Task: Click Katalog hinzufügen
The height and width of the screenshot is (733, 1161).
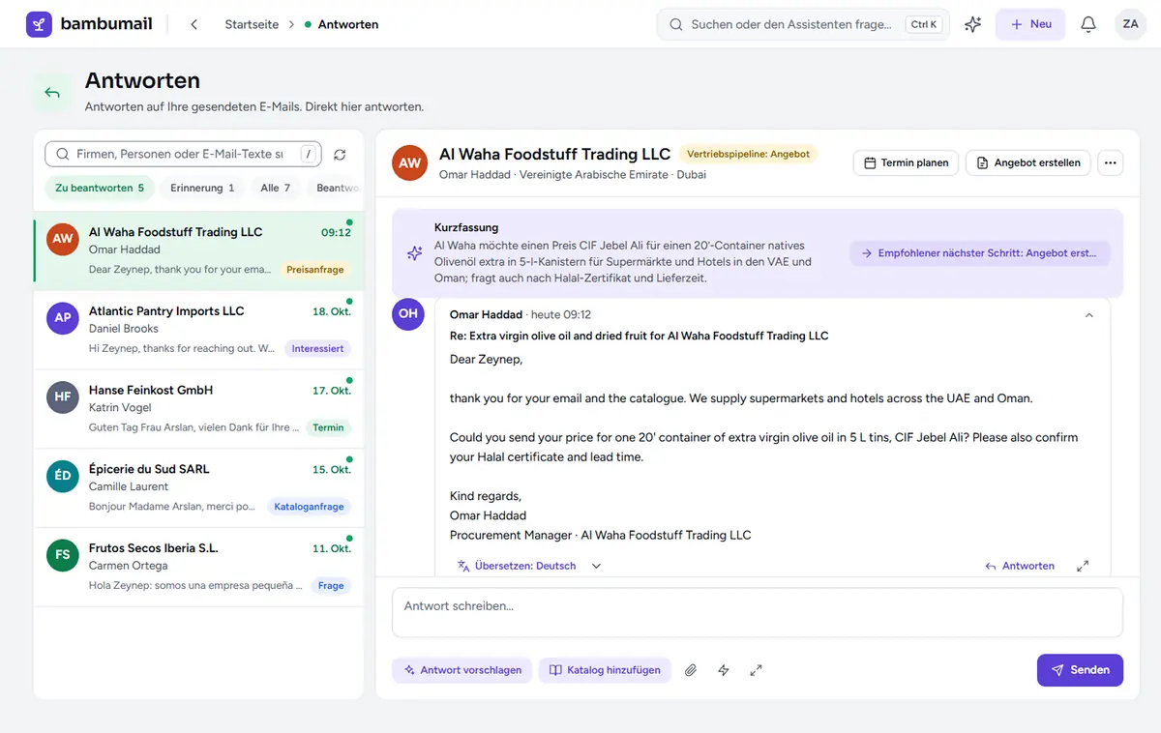Action: tap(605, 670)
